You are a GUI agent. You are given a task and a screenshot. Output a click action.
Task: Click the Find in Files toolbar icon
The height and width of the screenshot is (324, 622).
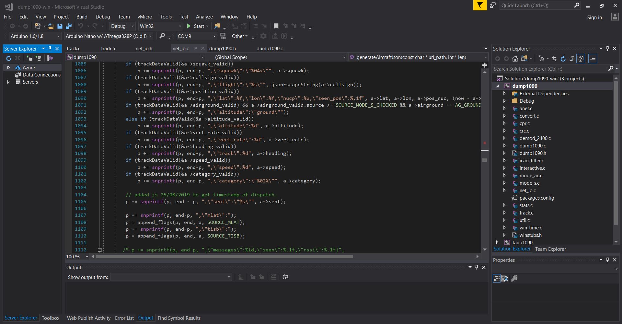pyautogui.click(x=217, y=26)
